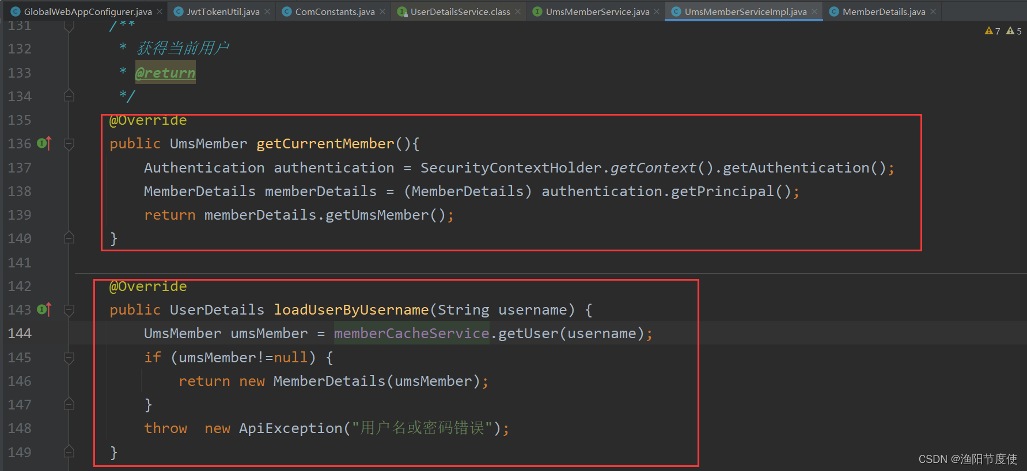
Task: Close the MemberDetails.java tab
Action: click(x=933, y=12)
